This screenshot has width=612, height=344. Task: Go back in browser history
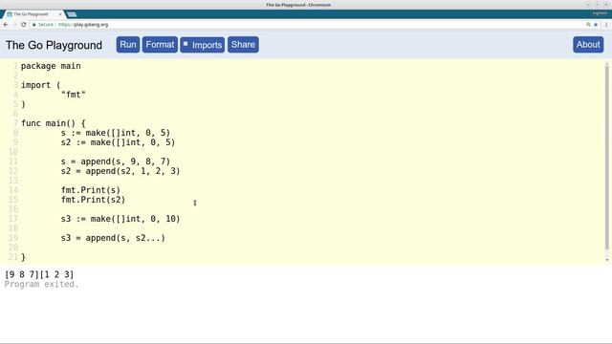coord(6,25)
